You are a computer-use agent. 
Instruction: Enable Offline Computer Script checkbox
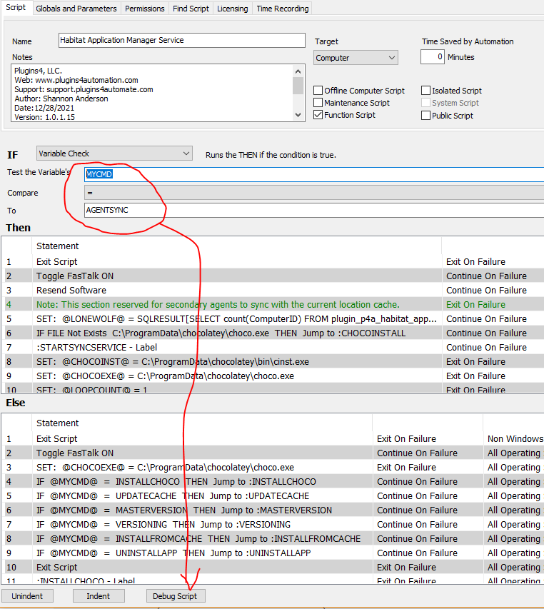(x=318, y=91)
